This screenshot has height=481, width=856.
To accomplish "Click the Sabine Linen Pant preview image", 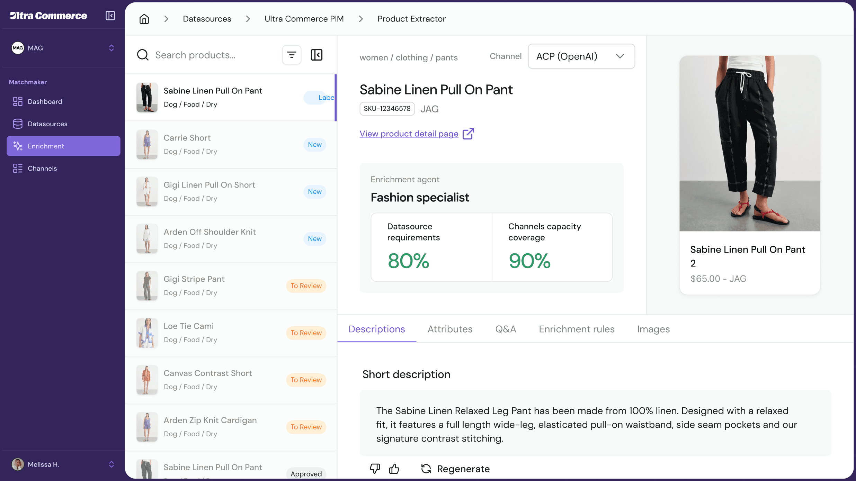I will click(x=750, y=143).
